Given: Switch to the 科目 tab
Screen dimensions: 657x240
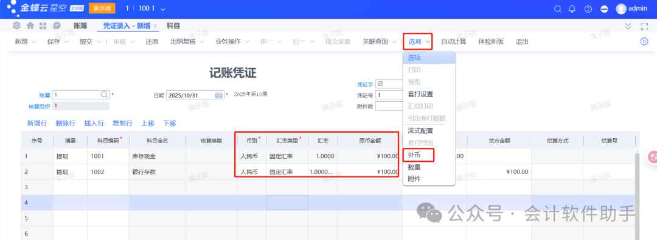Looking at the screenshot, I should click(x=173, y=26).
